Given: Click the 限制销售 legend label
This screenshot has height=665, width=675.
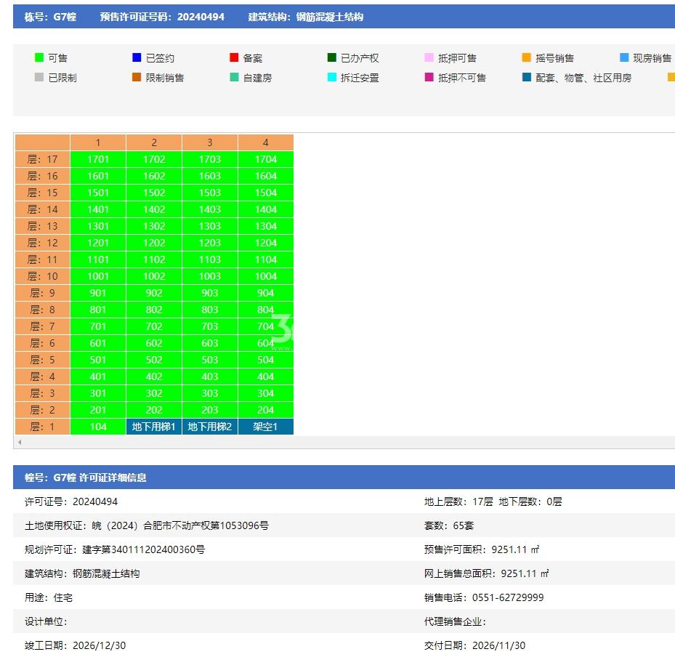Looking at the screenshot, I should tap(165, 78).
